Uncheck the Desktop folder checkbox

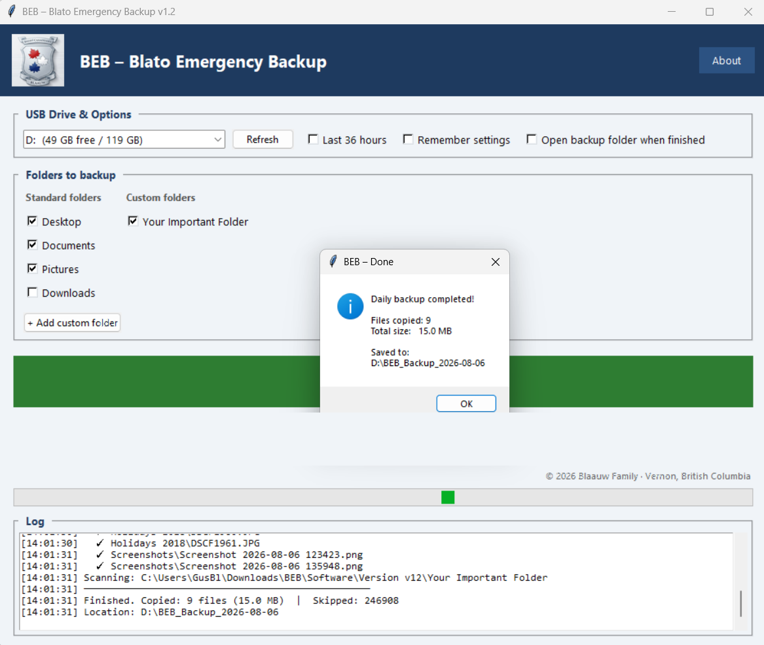(x=32, y=221)
